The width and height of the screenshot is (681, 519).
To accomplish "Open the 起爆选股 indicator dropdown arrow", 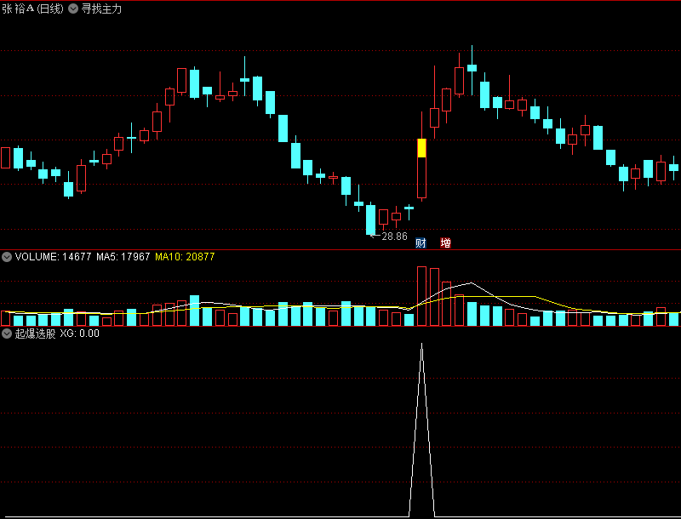I will [x=7, y=334].
